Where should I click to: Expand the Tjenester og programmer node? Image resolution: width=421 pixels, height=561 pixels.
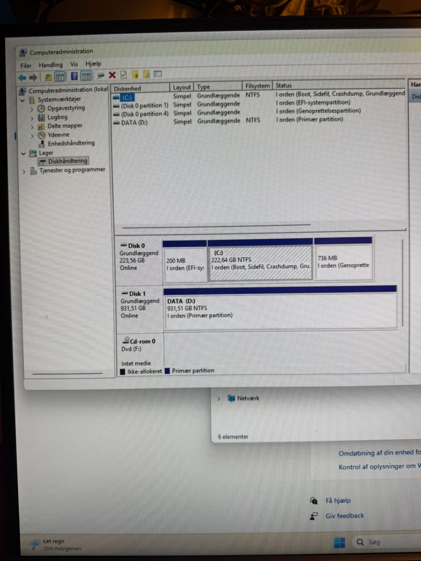pos(24,172)
